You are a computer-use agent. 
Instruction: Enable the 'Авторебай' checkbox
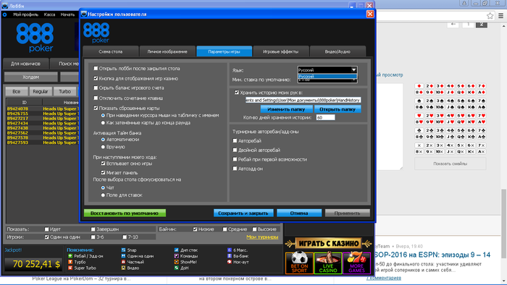click(235, 141)
